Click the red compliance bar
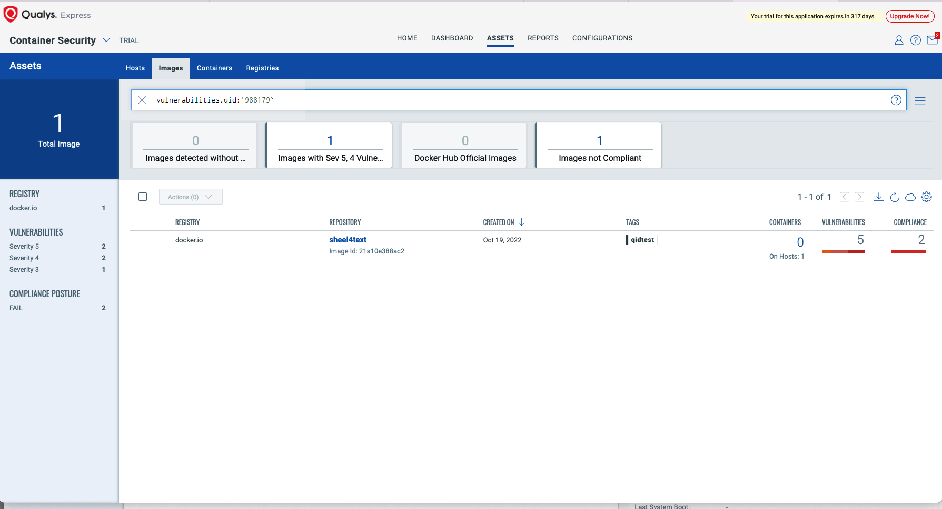942x509 pixels. [908, 252]
